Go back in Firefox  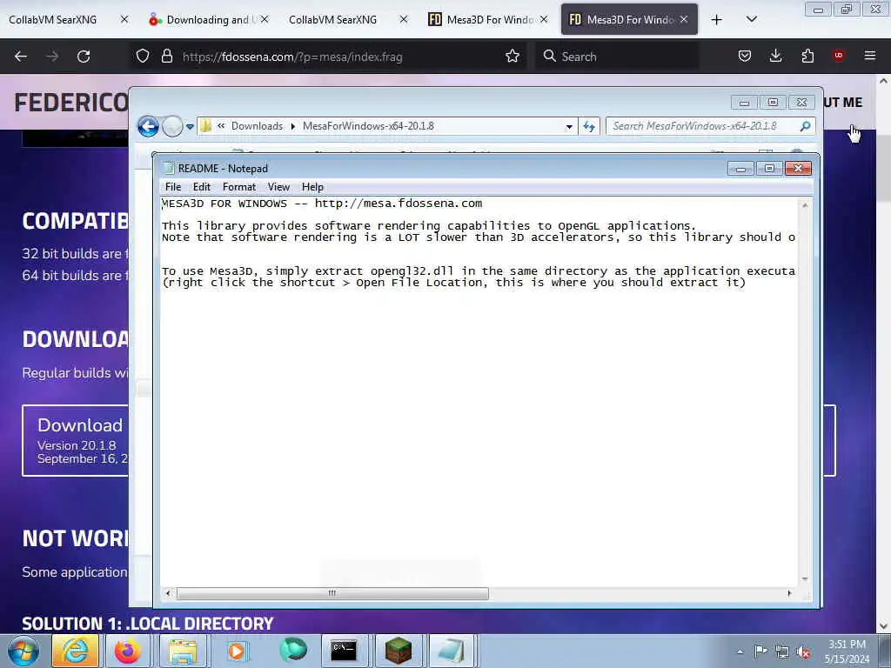21,57
